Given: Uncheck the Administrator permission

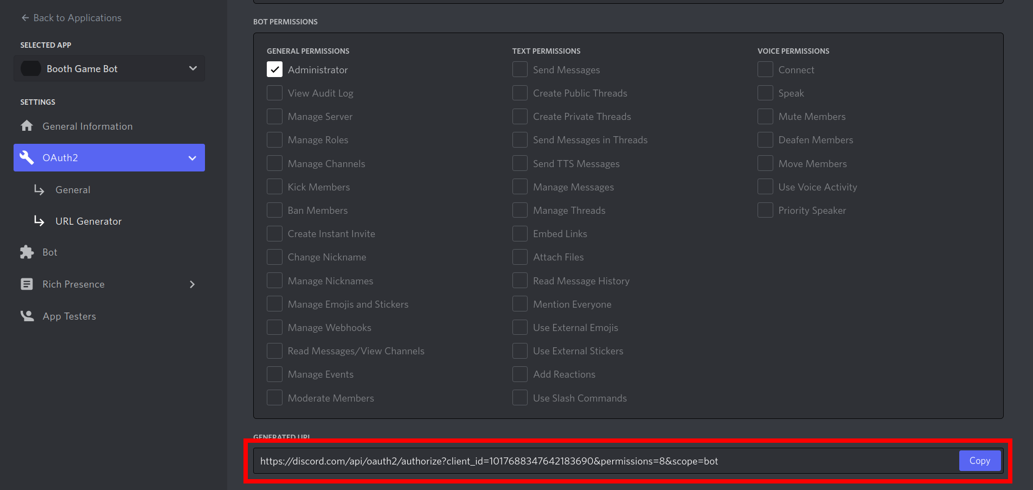Looking at the screenshot, I should [275, 69].
